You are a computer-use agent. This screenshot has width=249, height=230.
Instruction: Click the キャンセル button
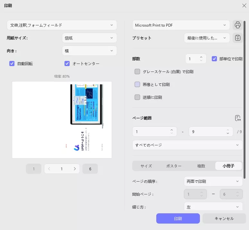(224, 218)
